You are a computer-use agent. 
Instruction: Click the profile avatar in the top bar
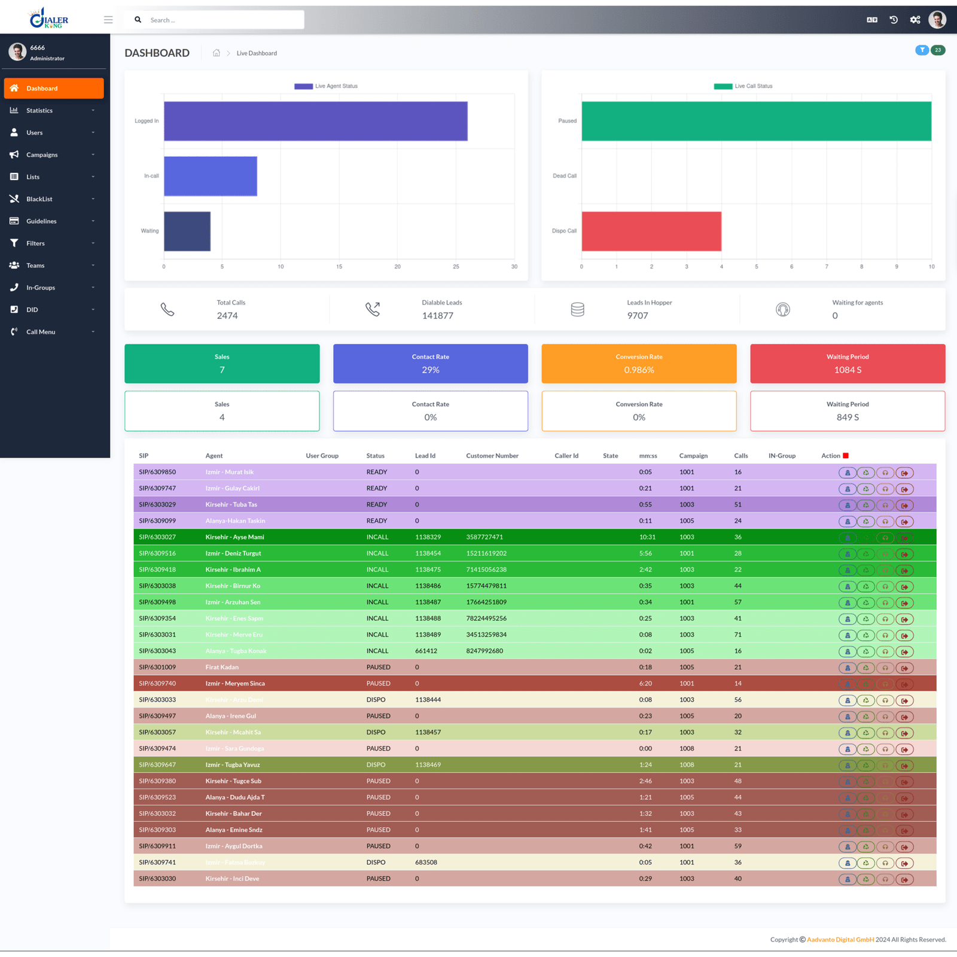pos(937,19)
